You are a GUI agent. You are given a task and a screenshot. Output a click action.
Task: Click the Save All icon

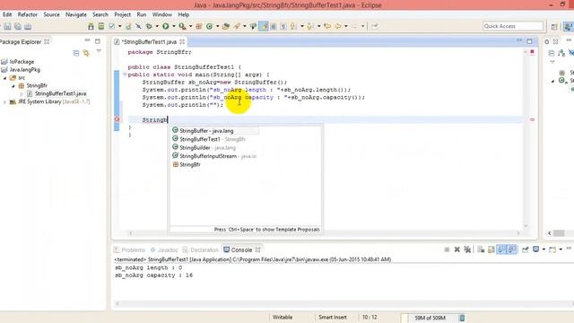click(18, 26)
